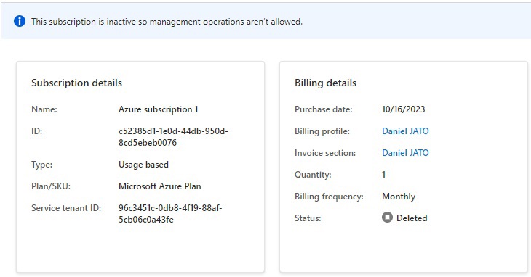
Task: Click the Plan/SKU: label
Action: 51,186
